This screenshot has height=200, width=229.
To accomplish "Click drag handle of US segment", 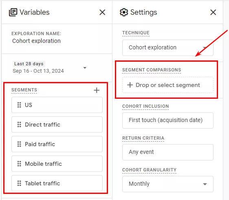I will [19, 105].
